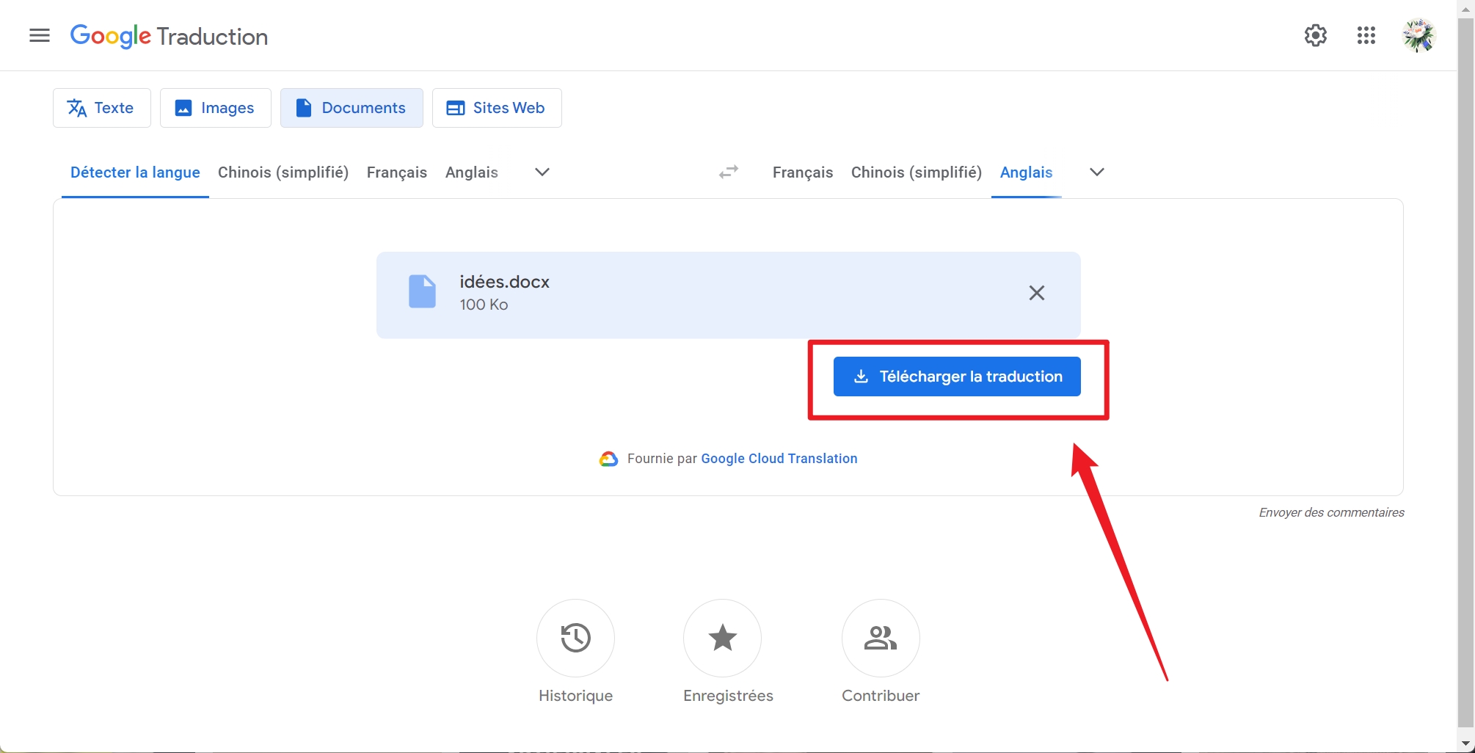Image resolution: width=1475 pixels, height=753 pixels.
Task: Open the navigation hamburger menu
Action: tap(39, 35)
